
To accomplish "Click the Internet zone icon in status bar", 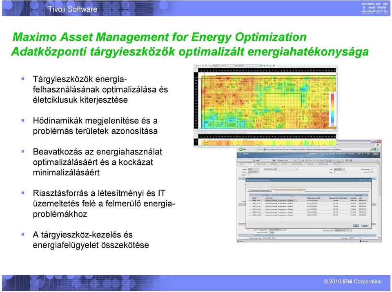I will (x=361, y=241).
